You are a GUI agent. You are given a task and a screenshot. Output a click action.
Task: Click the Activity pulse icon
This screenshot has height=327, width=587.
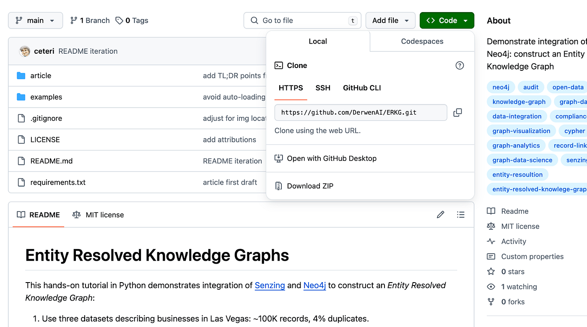(x=491, y=241)
